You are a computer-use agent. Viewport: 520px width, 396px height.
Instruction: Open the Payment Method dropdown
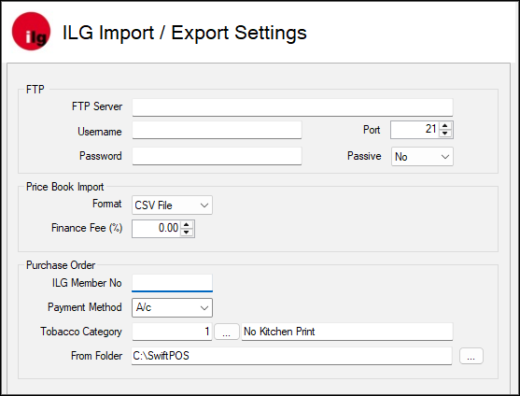click(x=172, y=307)
